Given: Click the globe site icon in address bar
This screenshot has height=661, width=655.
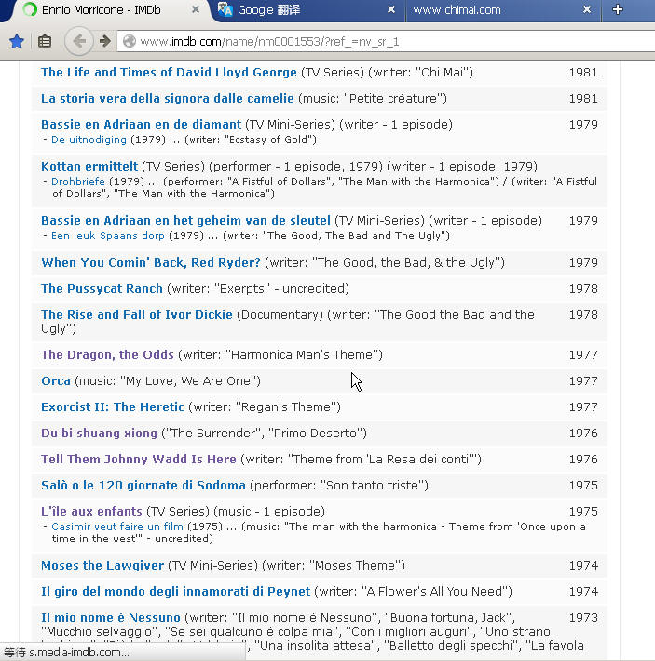Looking at the screenshot, I should [x=130, y=41].
